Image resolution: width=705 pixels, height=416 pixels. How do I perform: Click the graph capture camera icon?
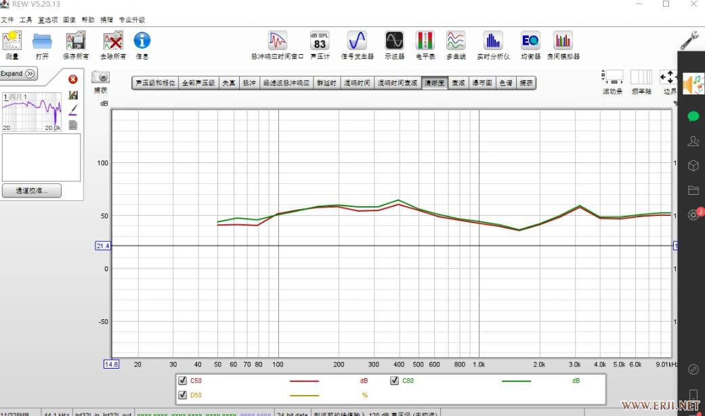(x=100, y=77)
